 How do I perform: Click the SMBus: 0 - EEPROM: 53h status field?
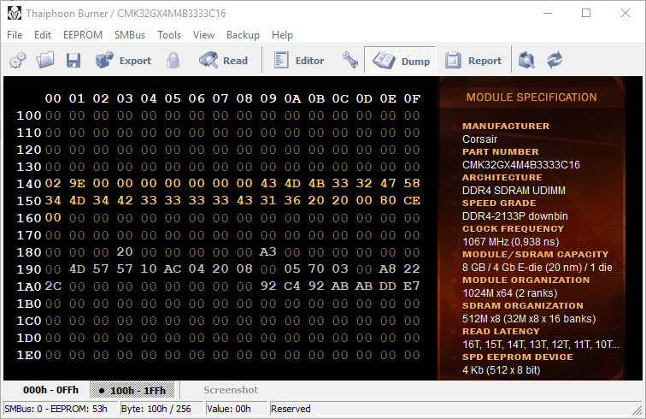pyautogui.click(x=61, y=409)
